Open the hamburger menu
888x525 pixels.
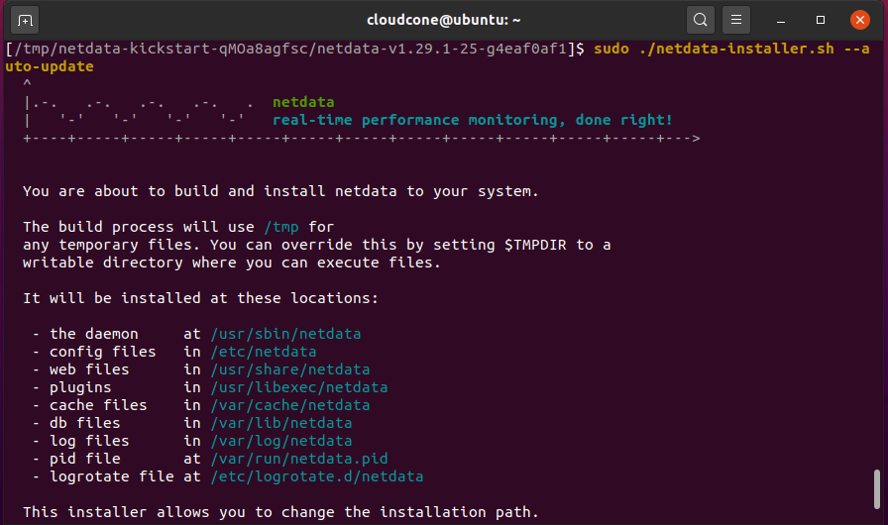(x=736, y=21)
